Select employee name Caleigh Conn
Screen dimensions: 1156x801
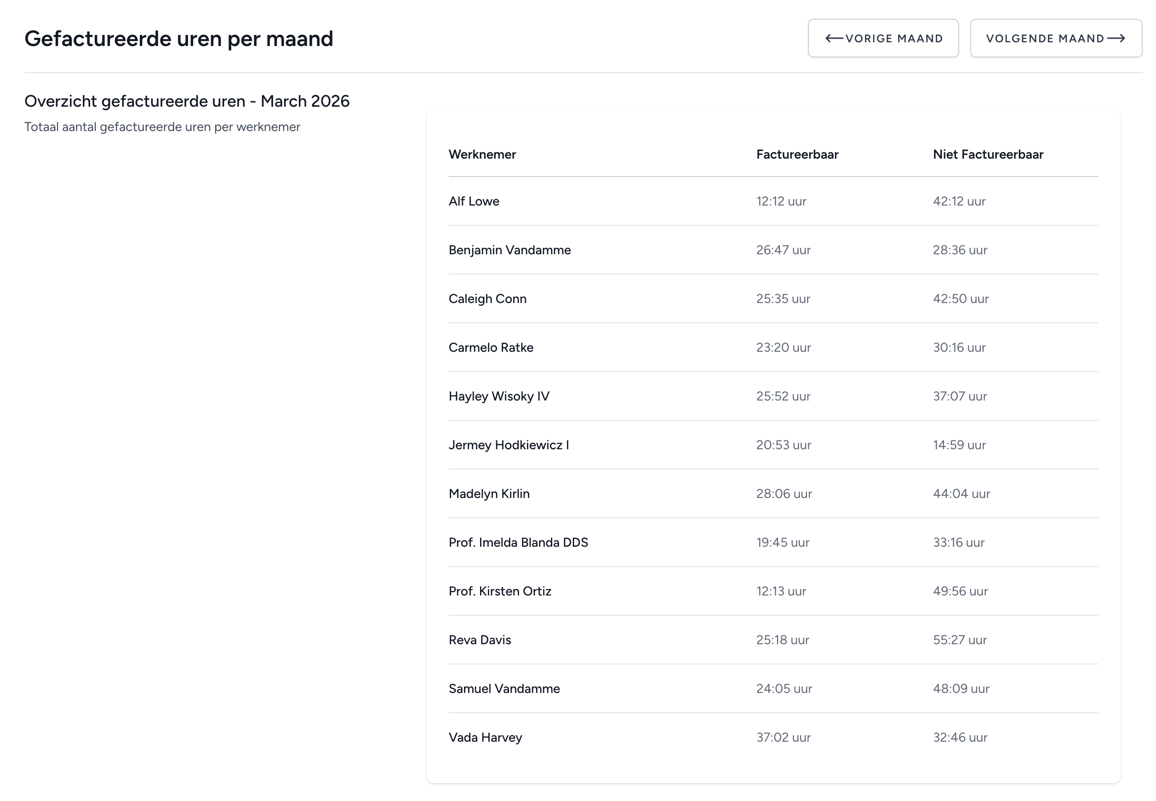point(488,298)
